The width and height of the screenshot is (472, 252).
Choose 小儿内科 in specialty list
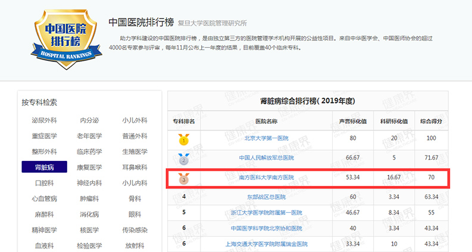coord(135,183)
